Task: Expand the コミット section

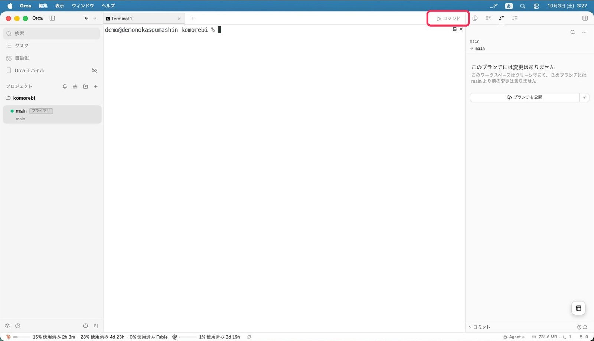Action: click(x=480, y=327)
